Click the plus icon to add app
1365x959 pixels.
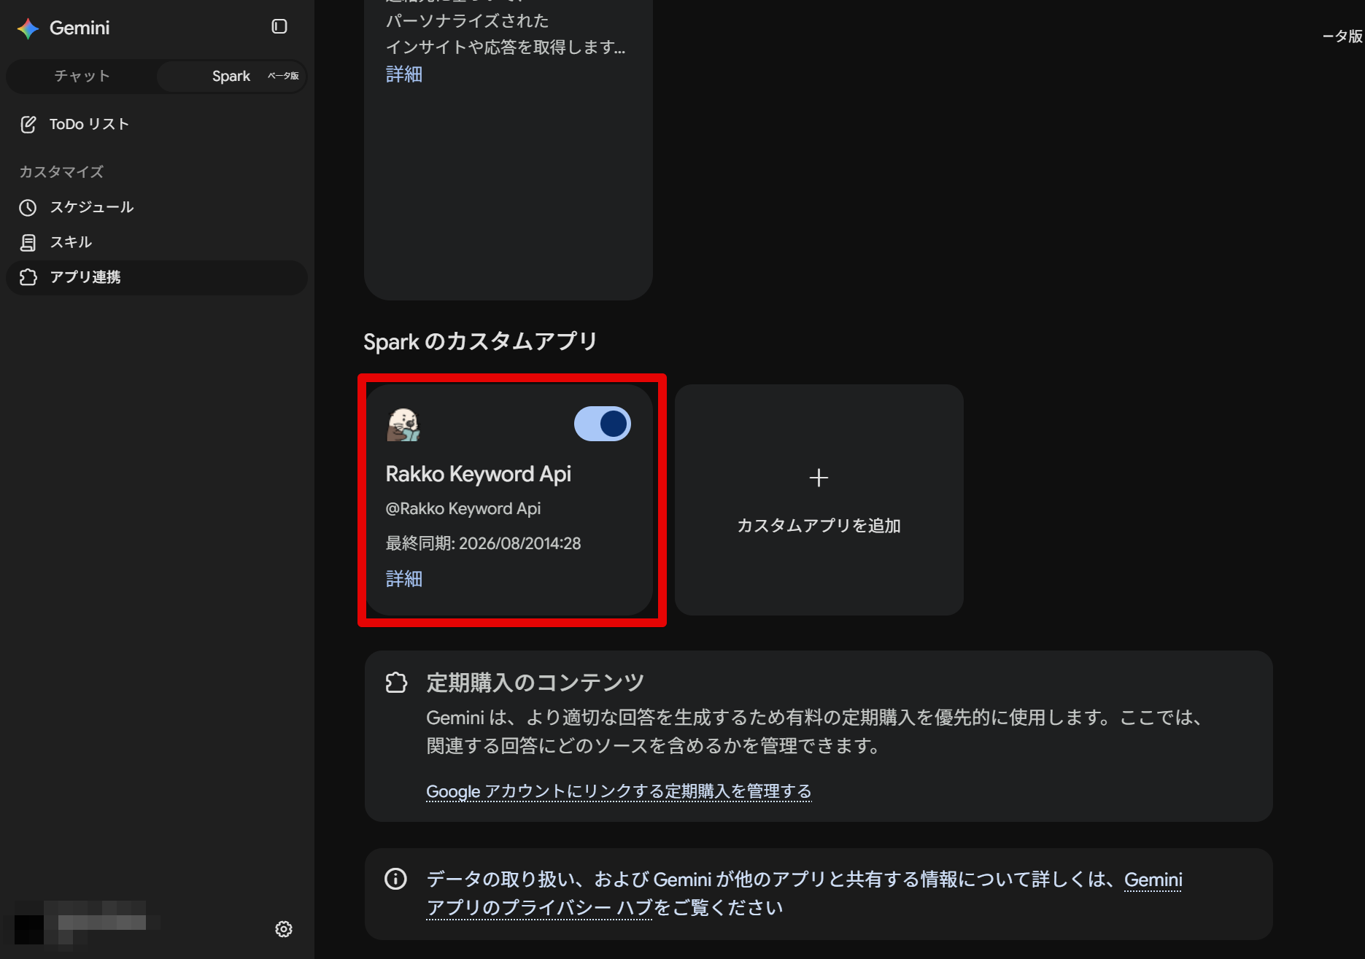[819, 478]
